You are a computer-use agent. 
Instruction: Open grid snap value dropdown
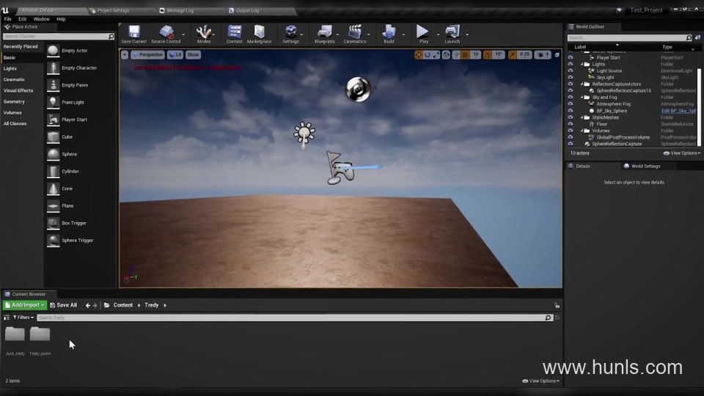point(475,55)
